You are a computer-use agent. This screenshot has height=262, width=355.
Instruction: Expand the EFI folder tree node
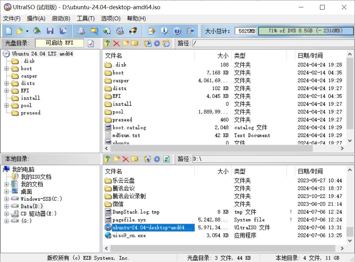(x=6, y=91)
